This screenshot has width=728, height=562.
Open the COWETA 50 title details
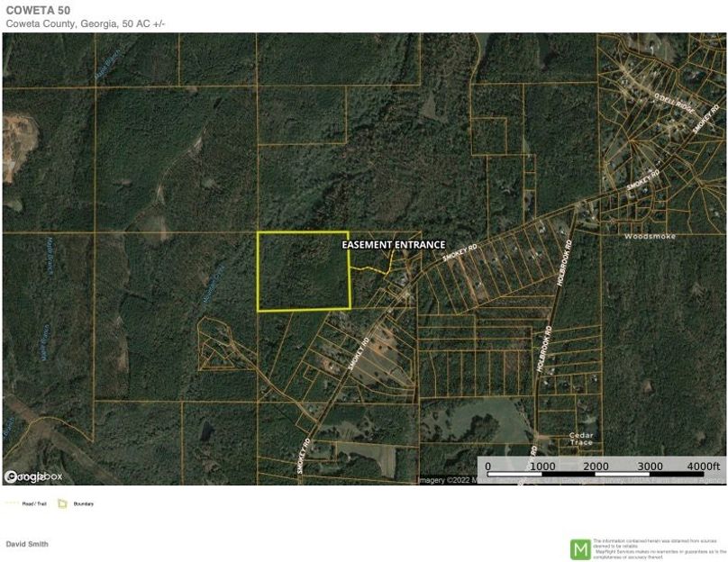tap(38, 9)
